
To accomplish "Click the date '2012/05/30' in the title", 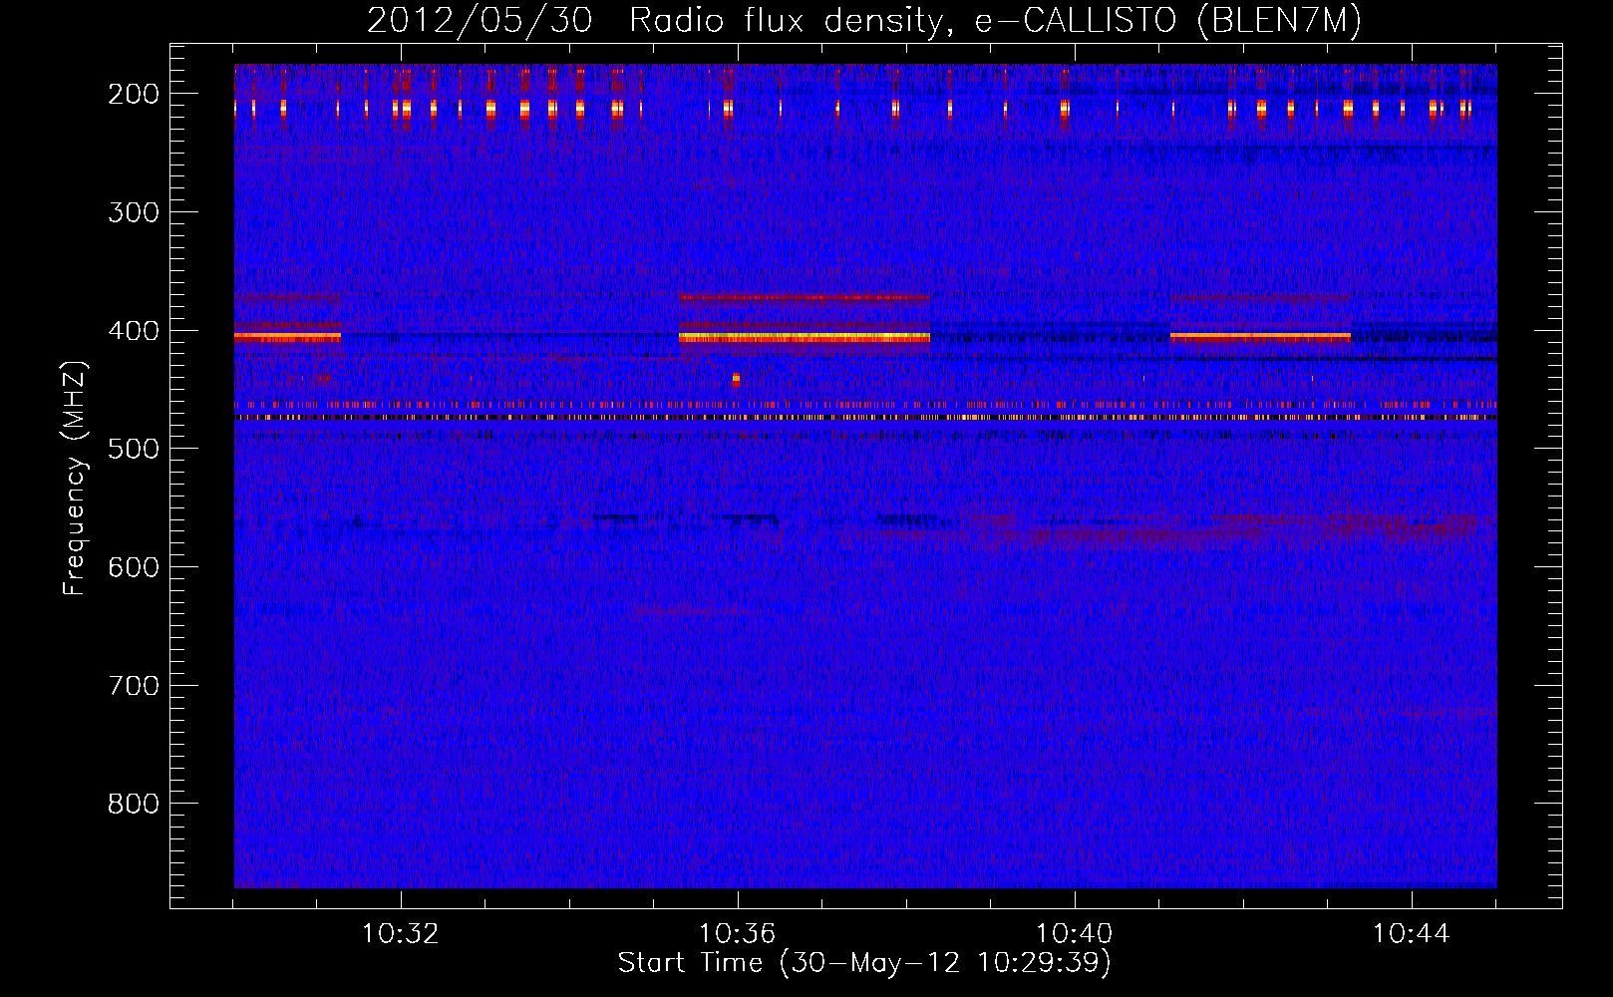I will tap(480, 20).
